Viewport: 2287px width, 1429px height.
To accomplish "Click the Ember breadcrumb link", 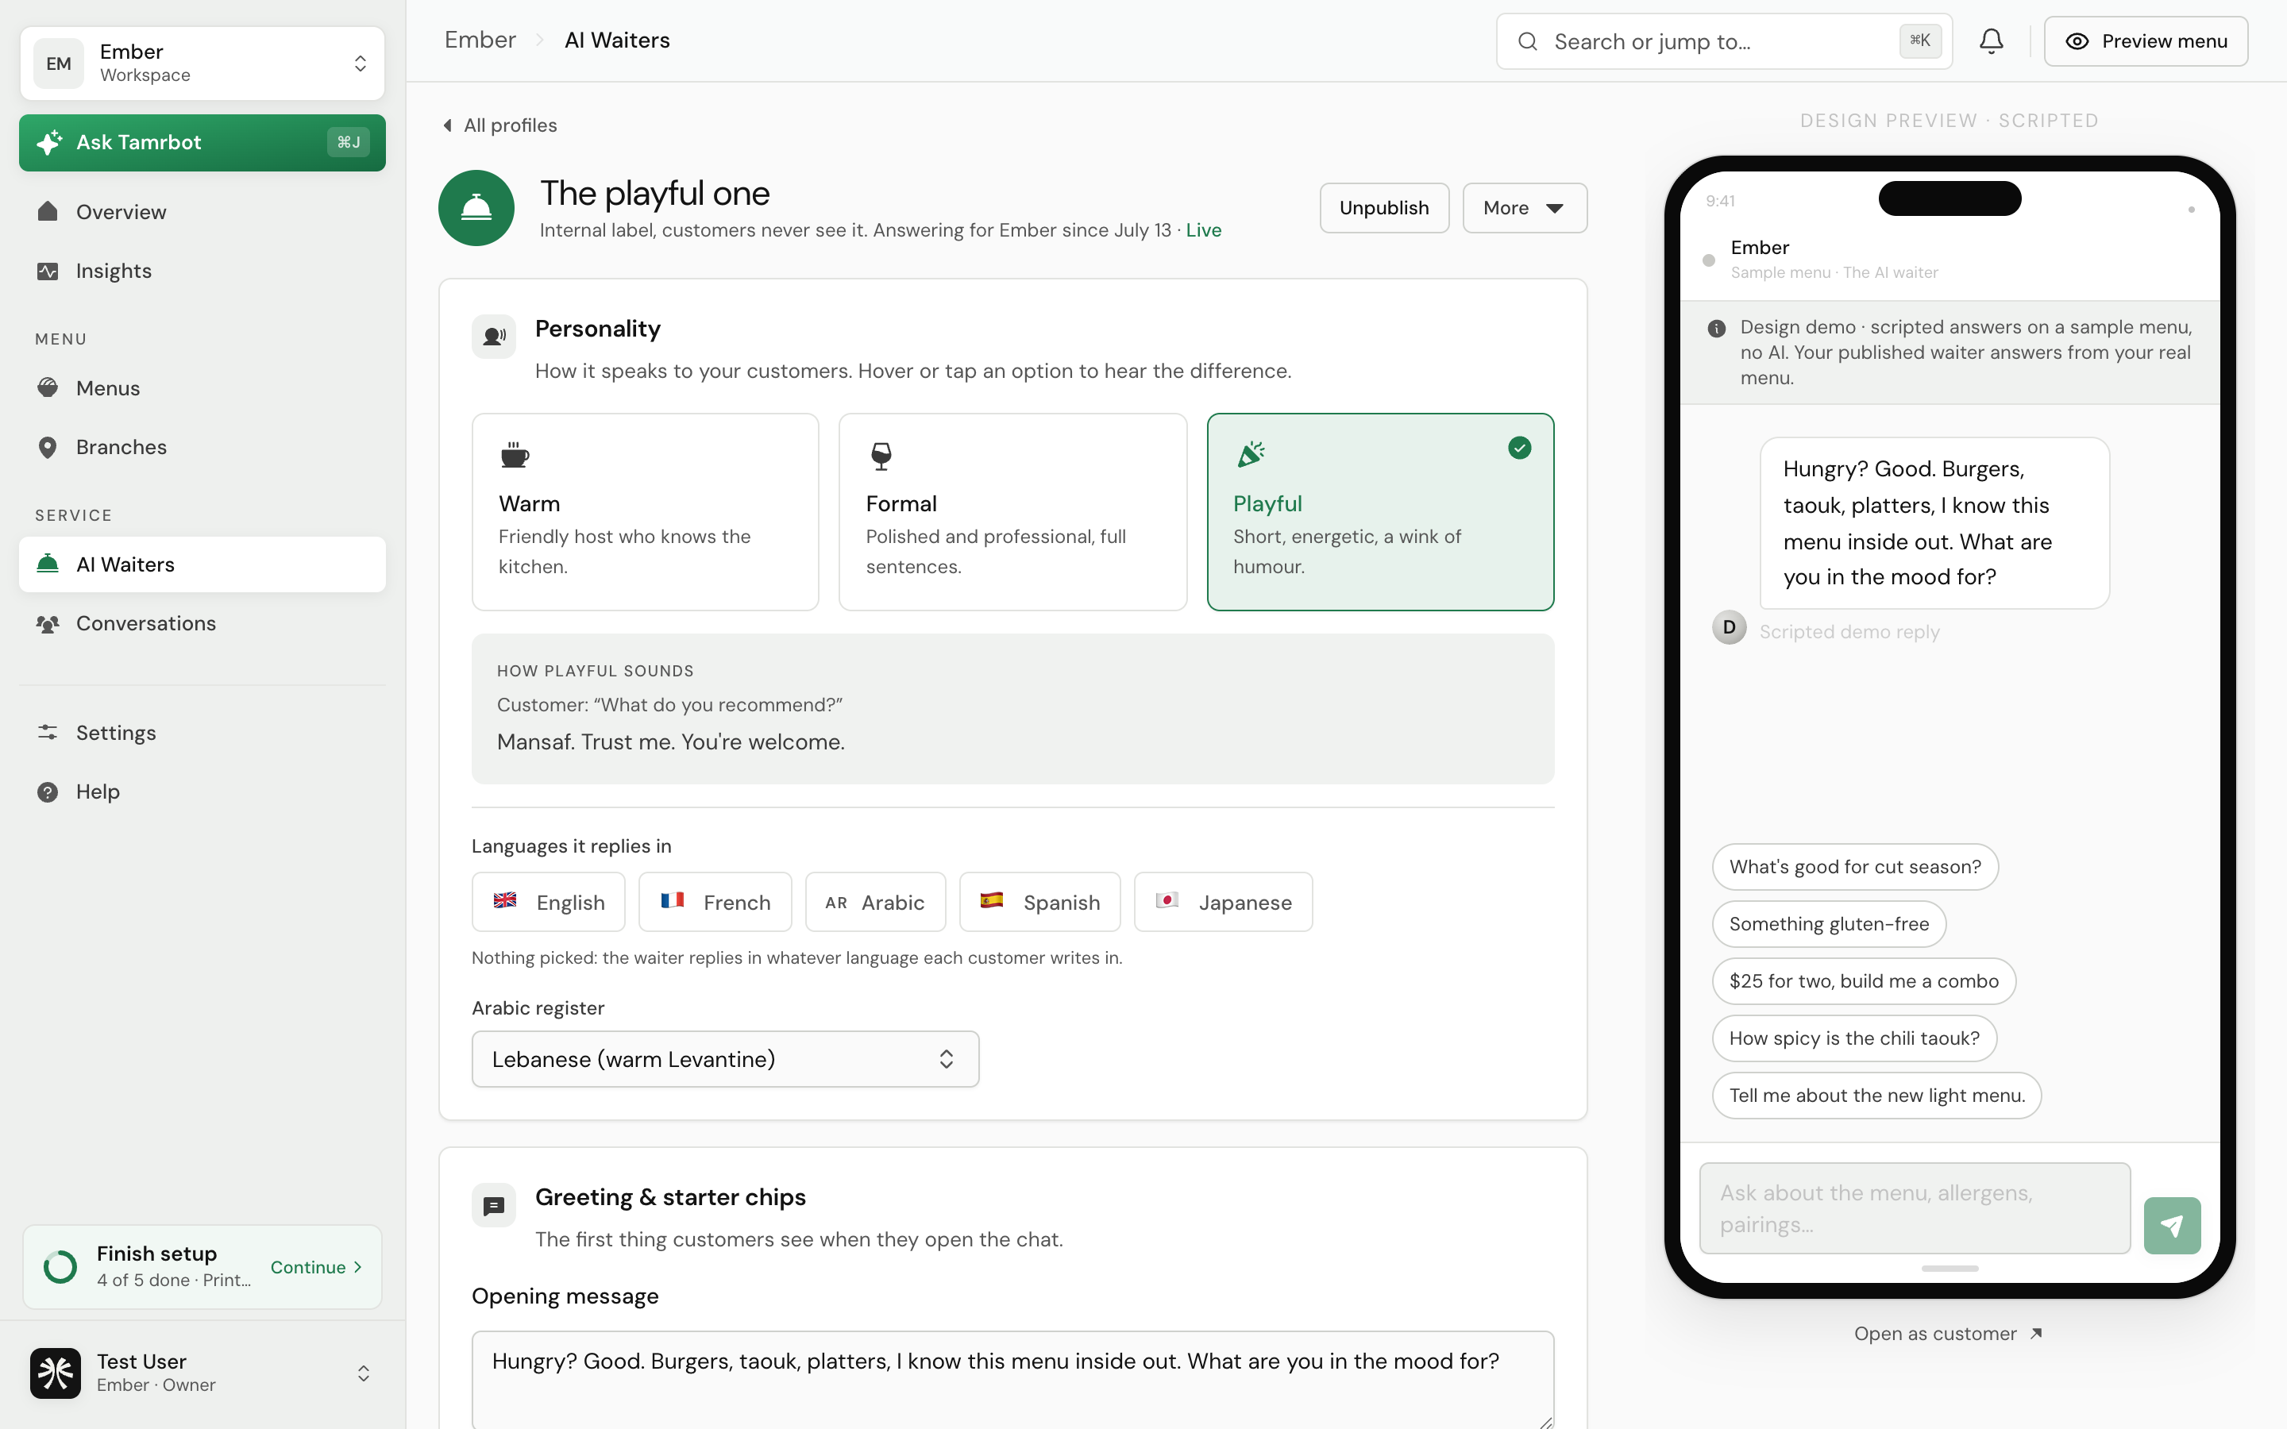I will point(480,40).
